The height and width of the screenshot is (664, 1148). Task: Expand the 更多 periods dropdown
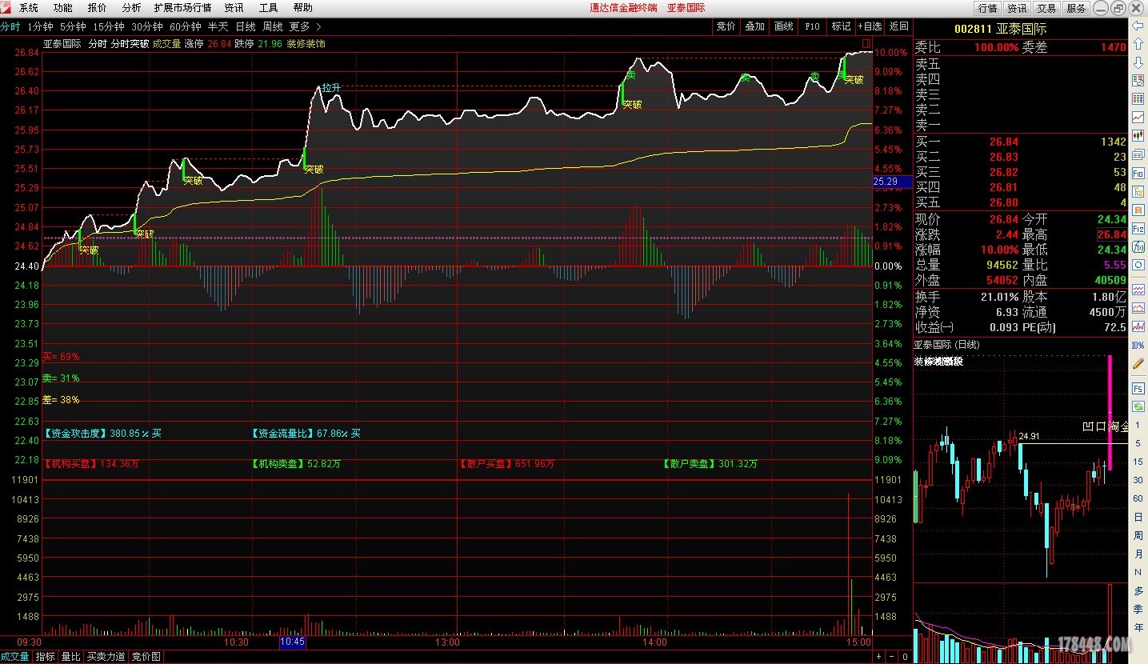[305, 26]
